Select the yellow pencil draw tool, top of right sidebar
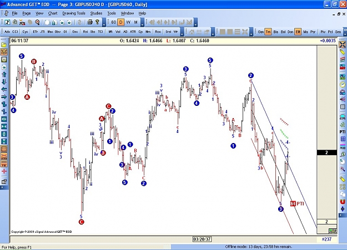Screen dimensions: 347x250 click(343, 52)
